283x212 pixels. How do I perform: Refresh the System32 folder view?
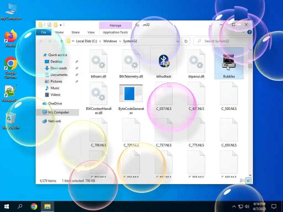click(186, 41)
